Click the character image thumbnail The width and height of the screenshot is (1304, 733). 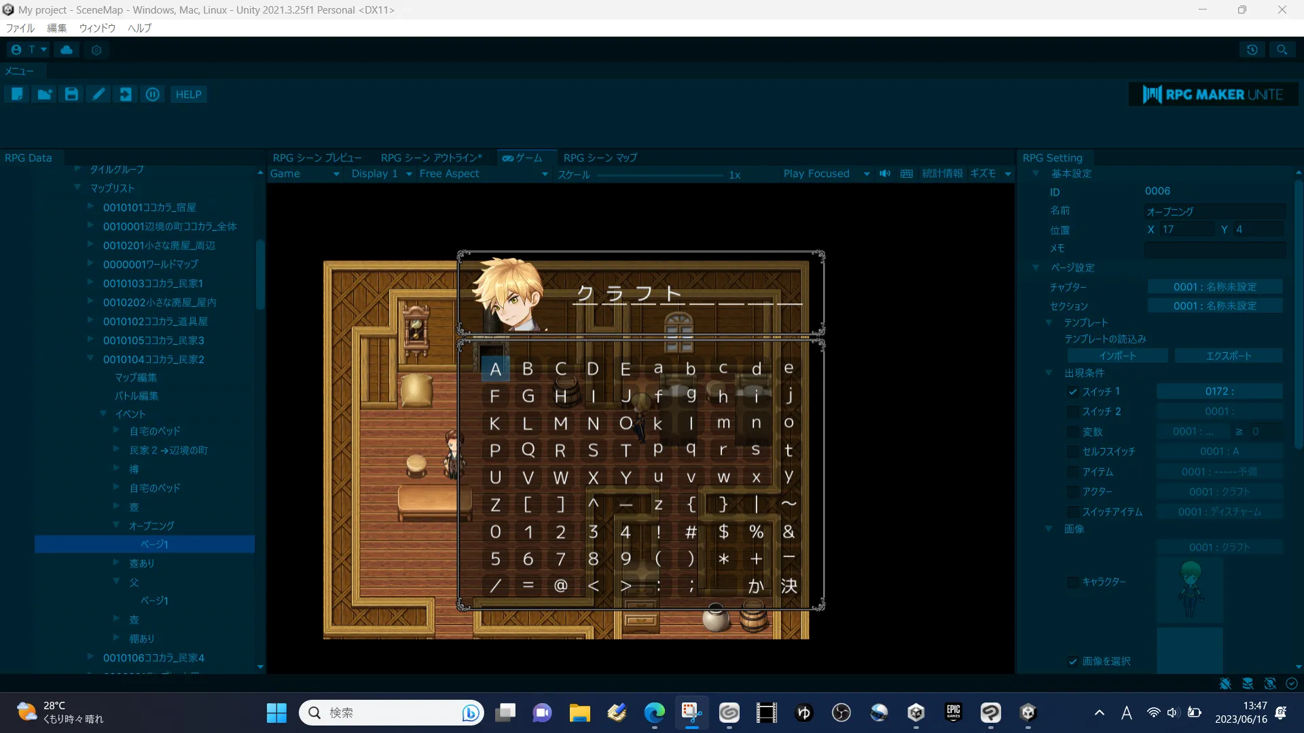1190,590
